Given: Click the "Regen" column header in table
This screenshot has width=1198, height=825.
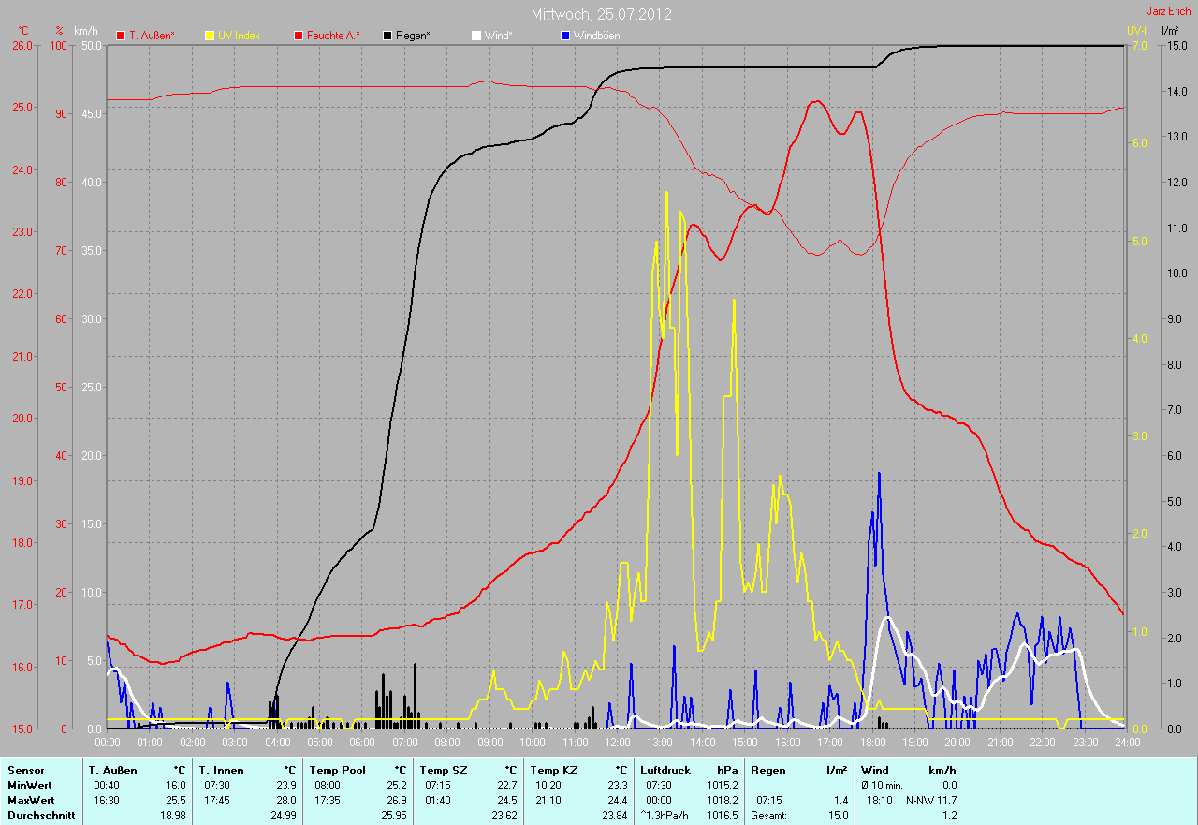Looking at the screenshot, I should [x=768, y=771].
